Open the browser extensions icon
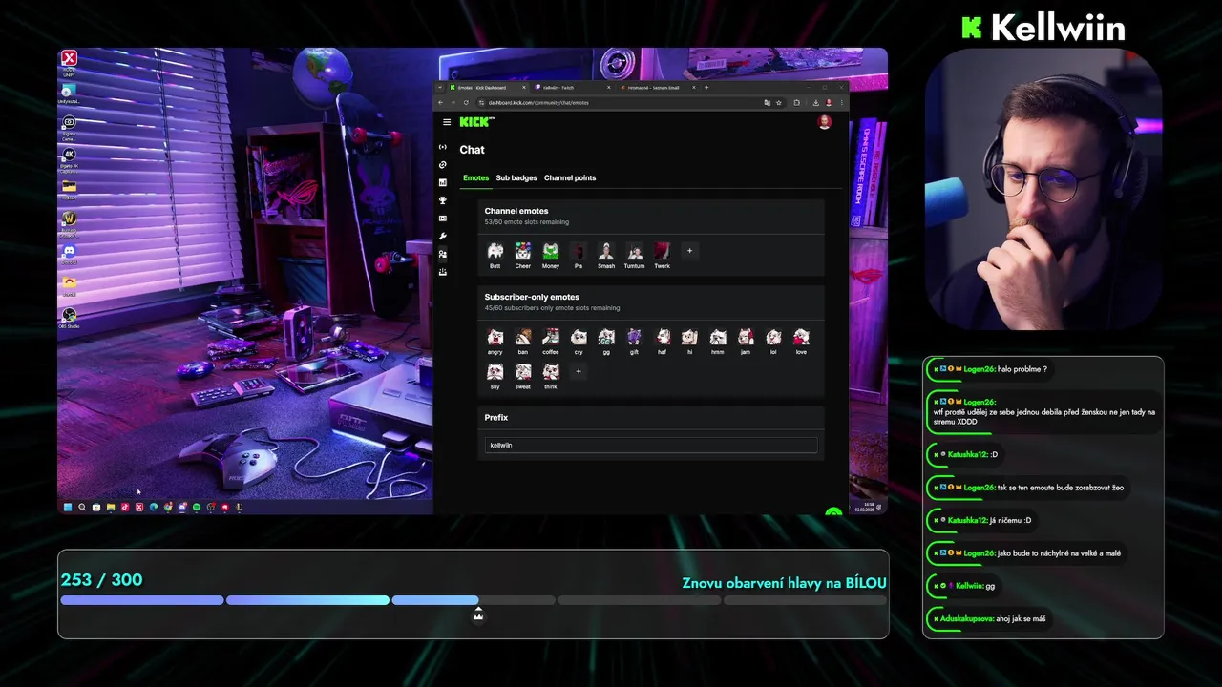1222x687 pixels. [797, 102]
